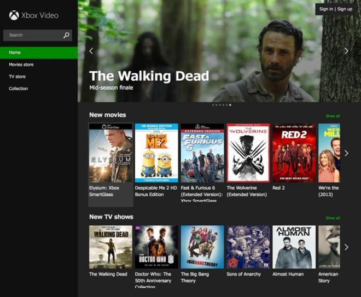Viewport: 361px width, 297px height.
Task: Show all new TV shows
Action: [333, 218]
